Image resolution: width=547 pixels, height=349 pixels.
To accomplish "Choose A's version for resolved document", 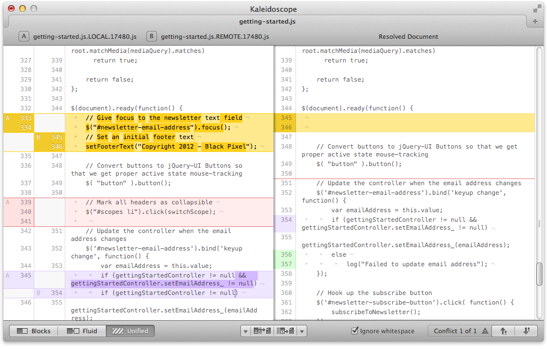I will pos(262,331).
